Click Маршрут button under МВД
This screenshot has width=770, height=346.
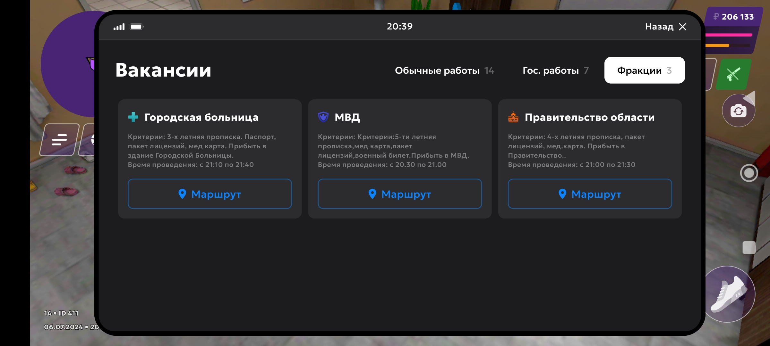[400, 194]
